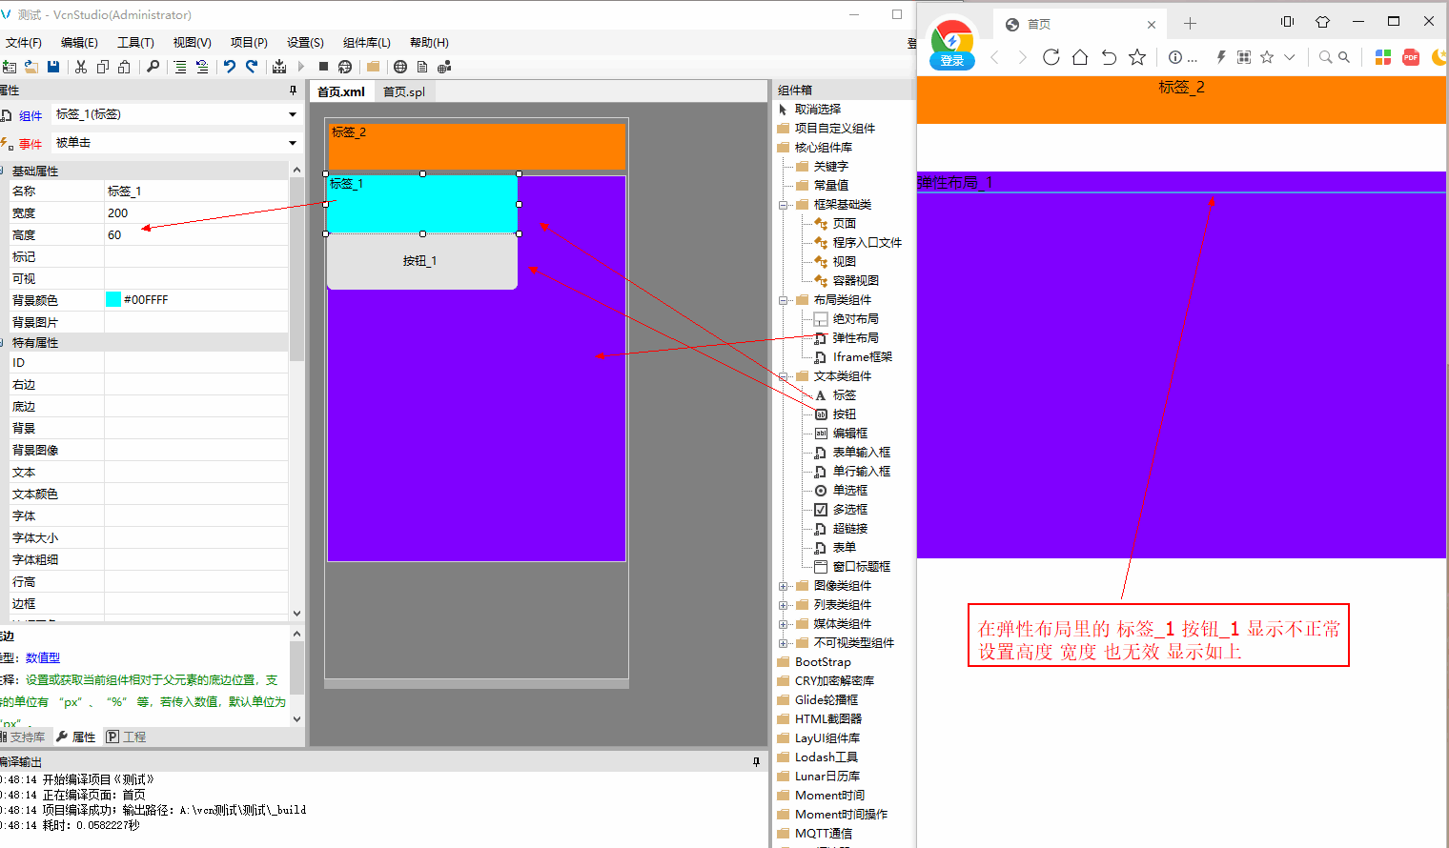Click the Save icon in the toolbar
The image size is (1449, 848).
tap(53, 67)
